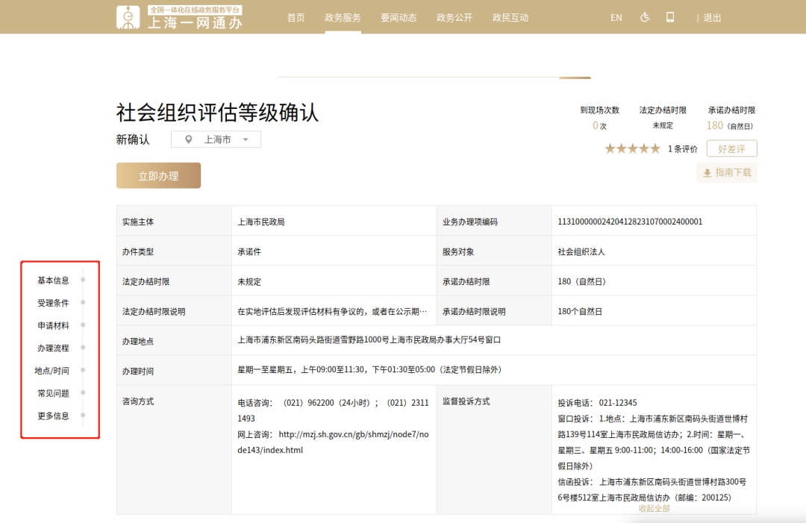Click the download icon on 指南下载
This screenshot has width=806, height=523.
tap(707, 173)
